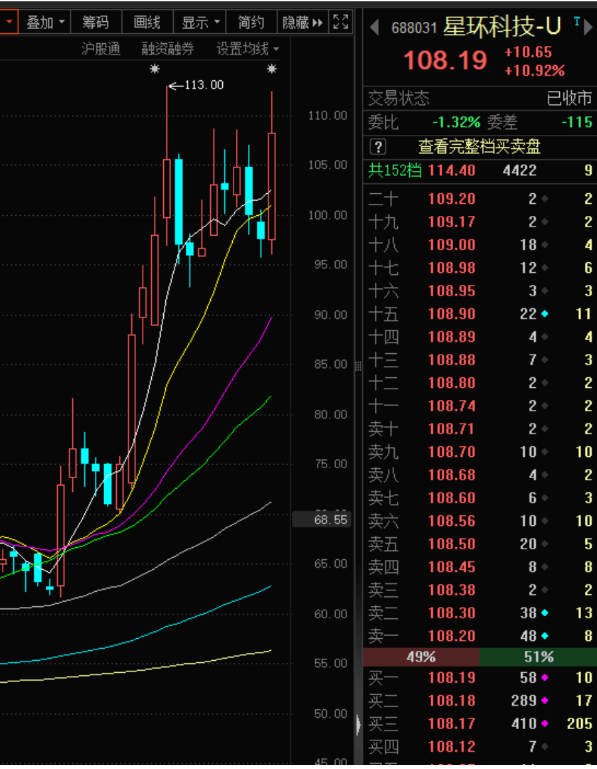Collapse panel with the 隐藏 arrow button
This screenshot has height=769, width=597.
[302, 23]
